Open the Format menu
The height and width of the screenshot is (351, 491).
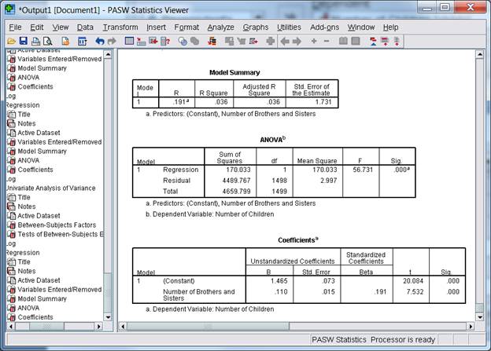[186, 27]
